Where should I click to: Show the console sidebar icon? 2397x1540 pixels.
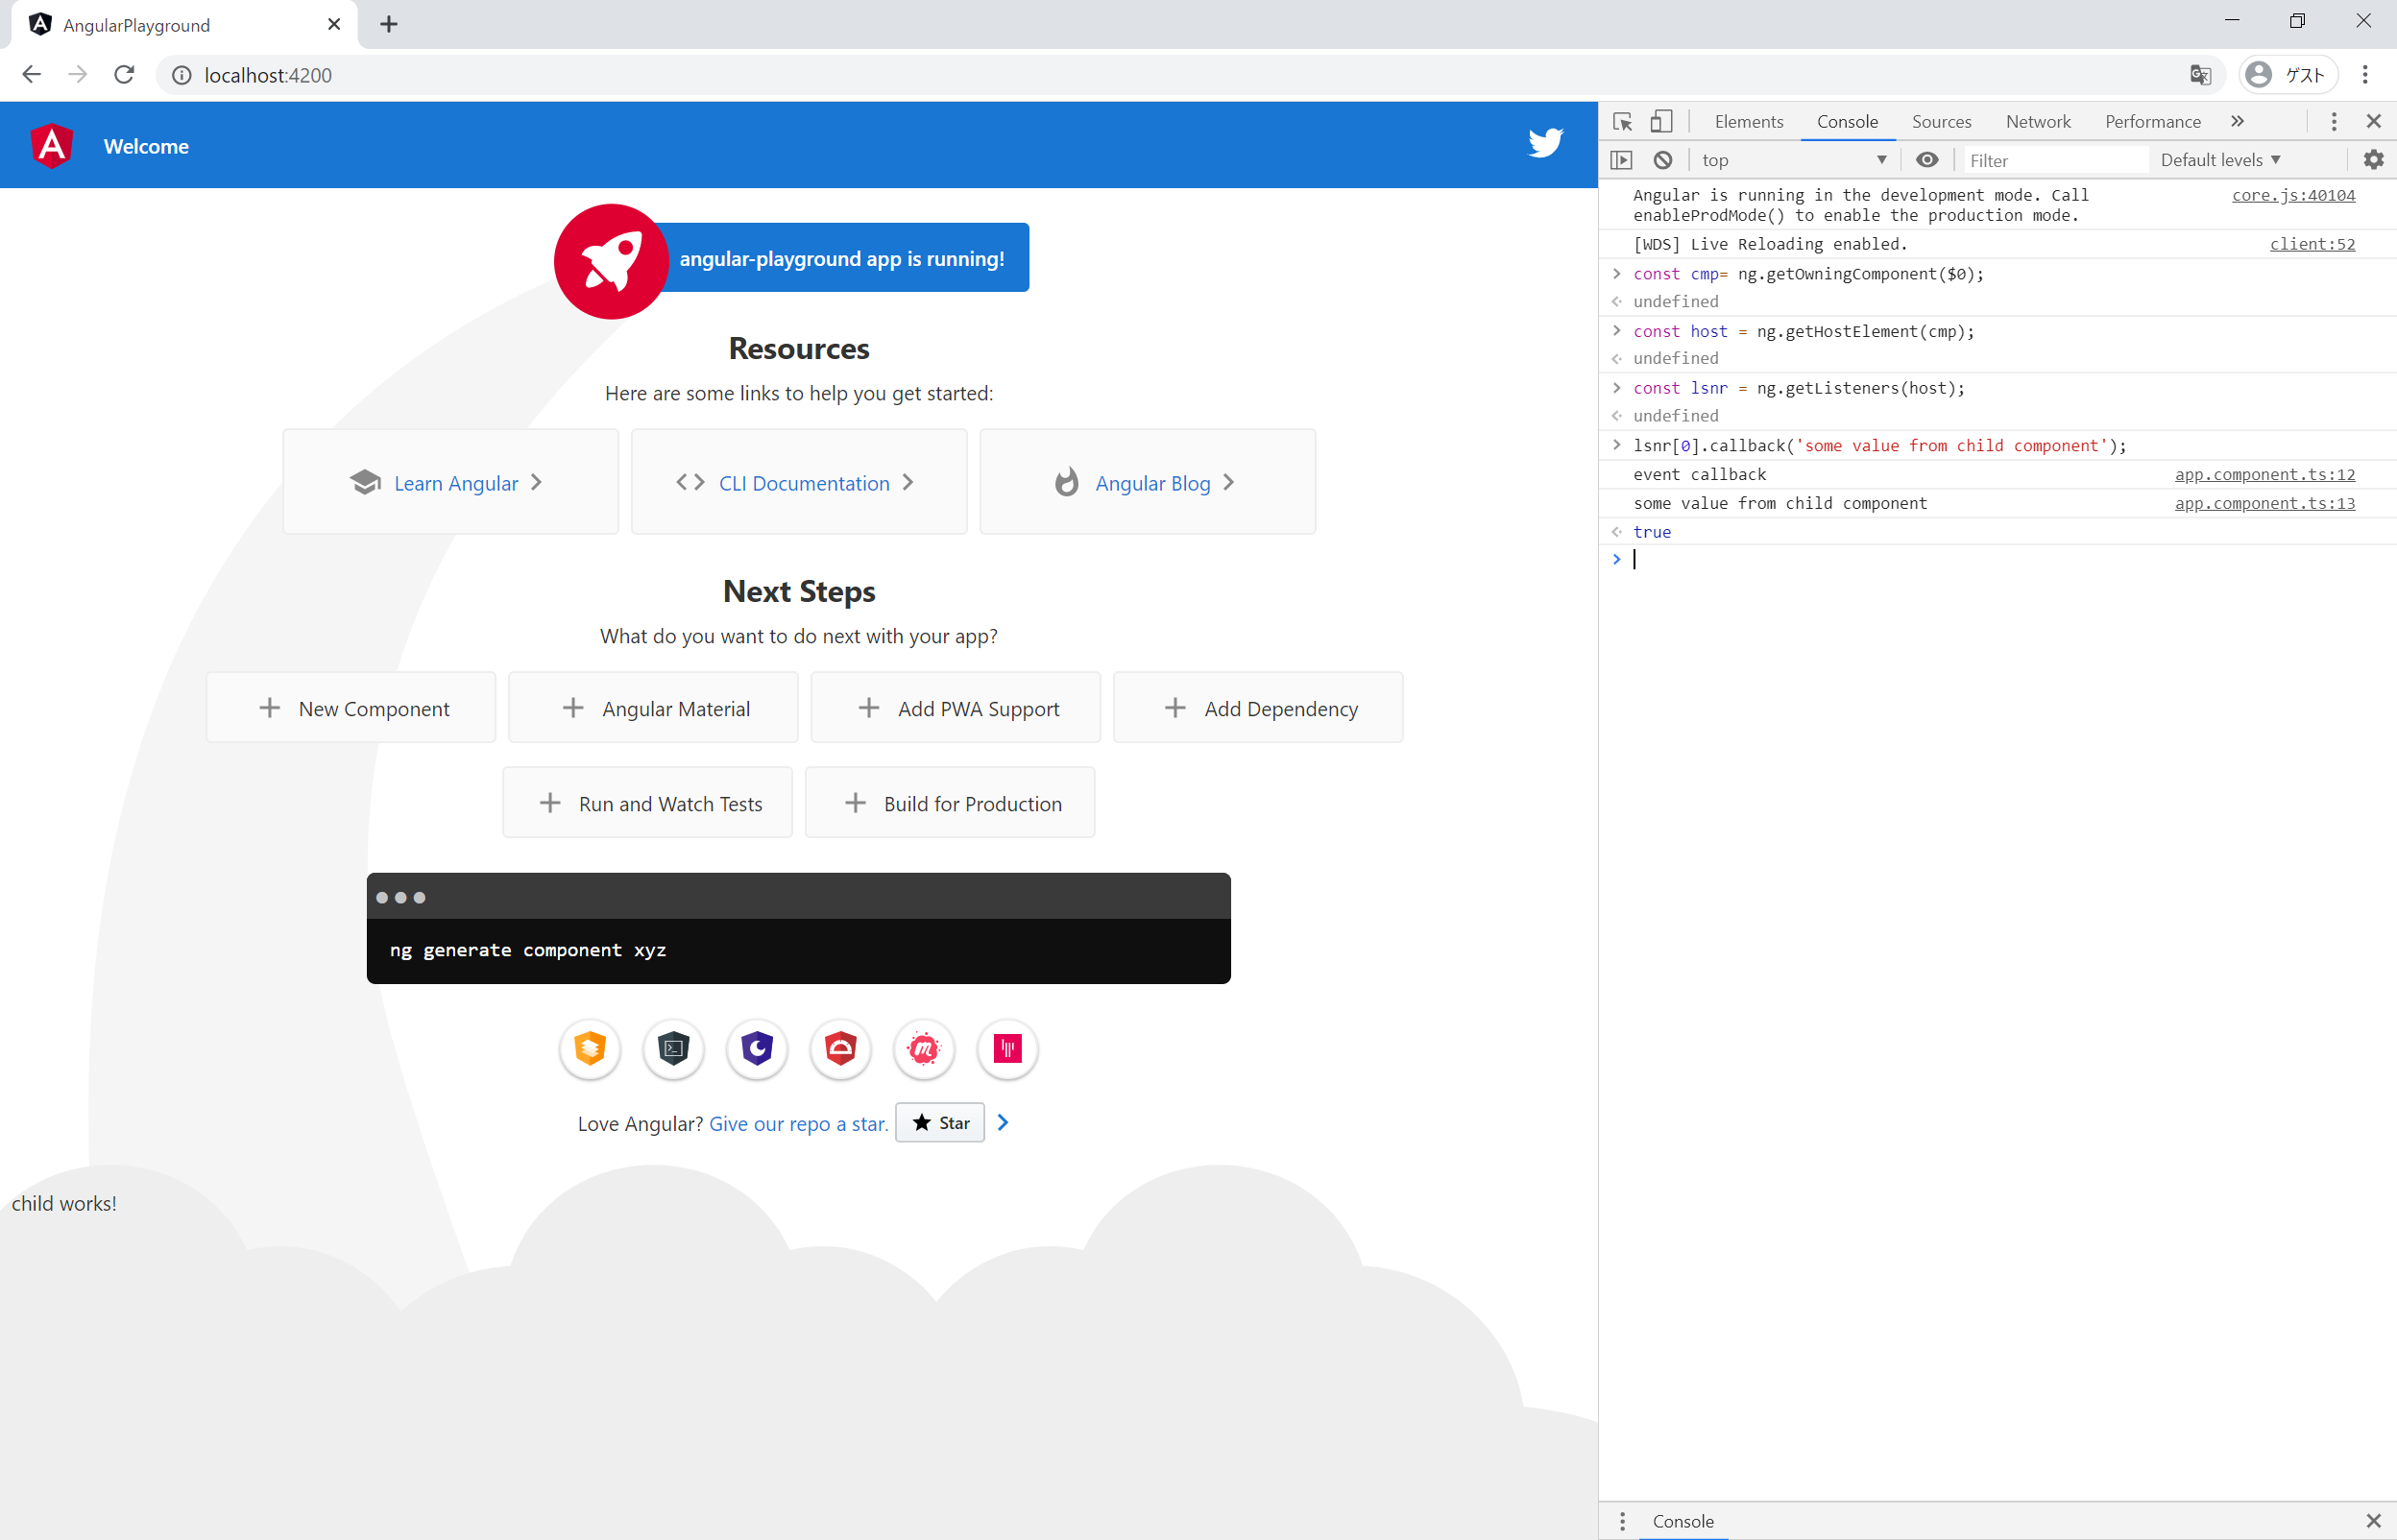point(1622,160)
